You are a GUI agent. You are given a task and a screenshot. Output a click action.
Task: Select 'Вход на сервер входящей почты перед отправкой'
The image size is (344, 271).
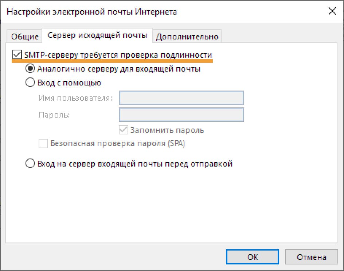pos(30,163)
